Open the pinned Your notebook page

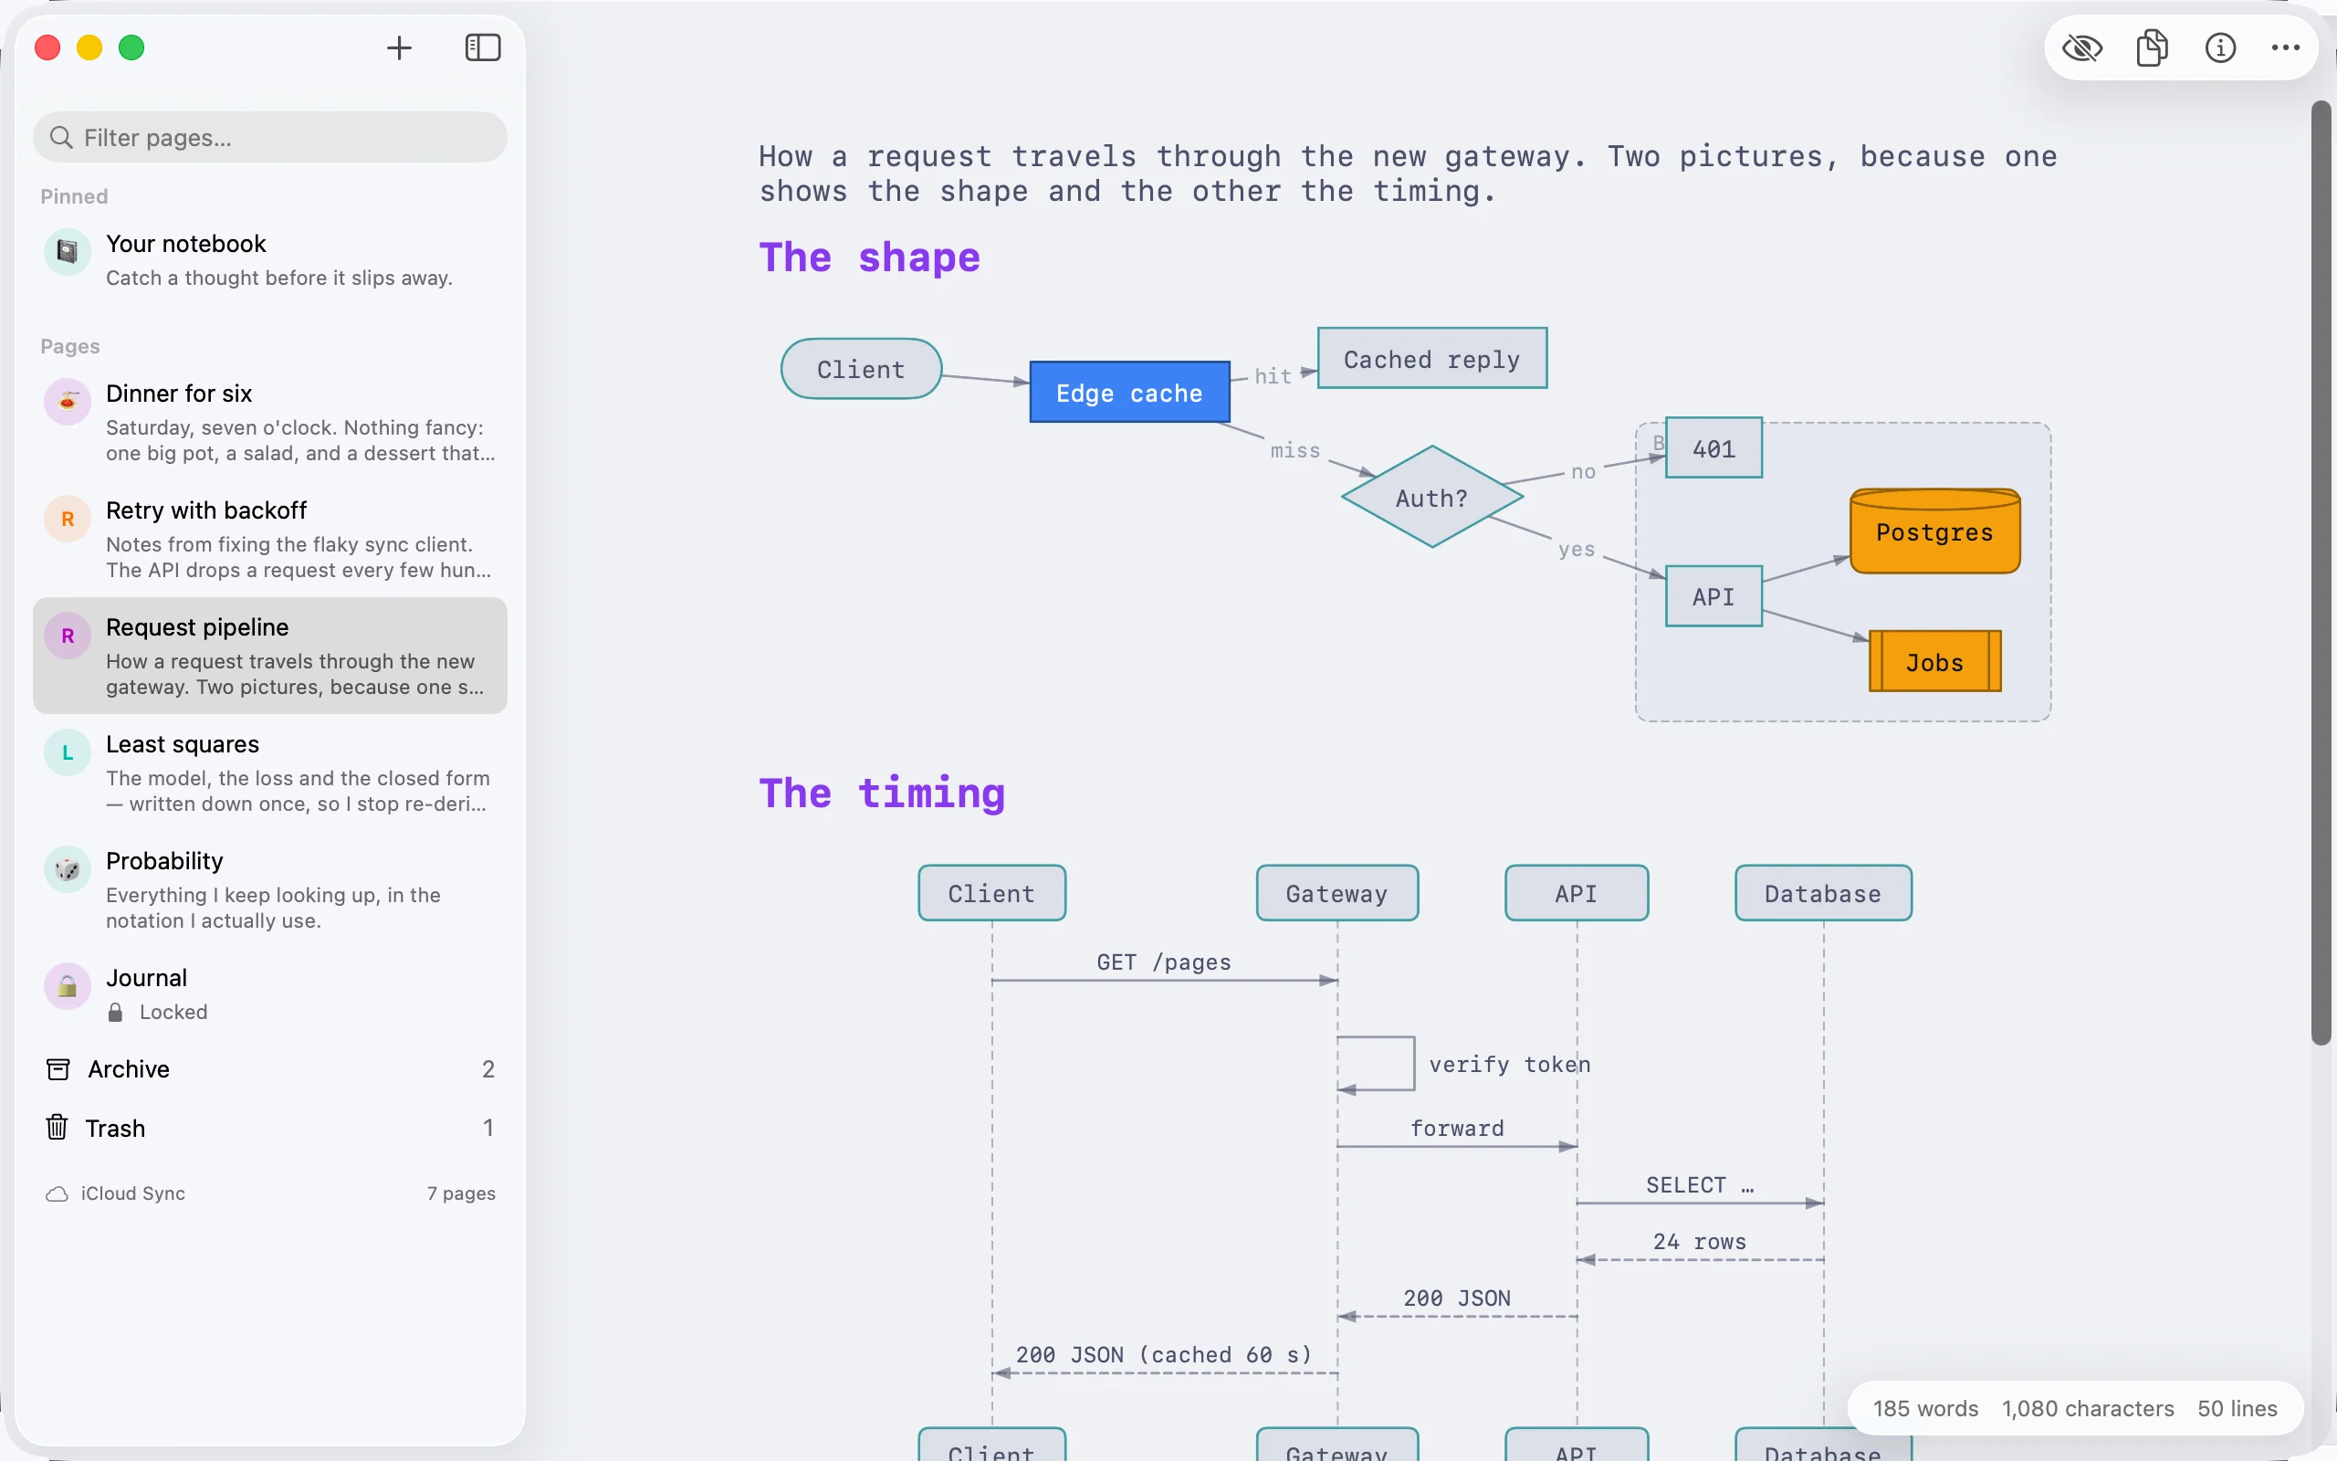tap(269, 260)
